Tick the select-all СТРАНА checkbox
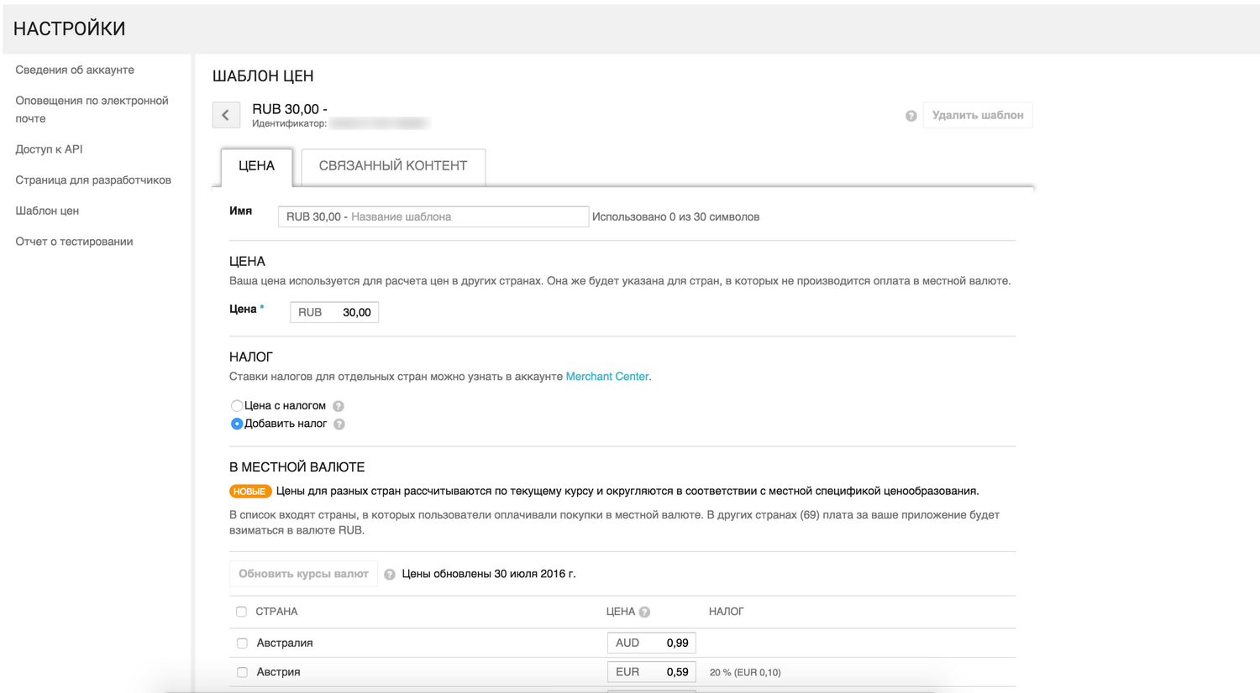1260x693 pixels. click(x=242, y=612)
